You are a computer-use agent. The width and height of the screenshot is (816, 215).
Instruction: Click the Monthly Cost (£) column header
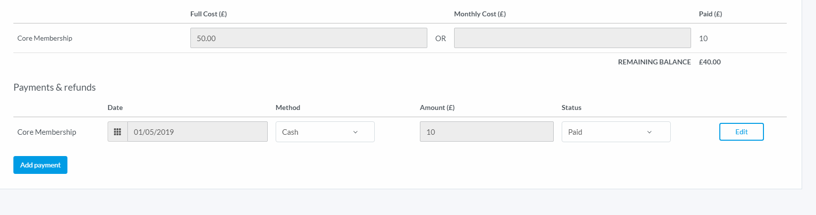pos(480,14)
